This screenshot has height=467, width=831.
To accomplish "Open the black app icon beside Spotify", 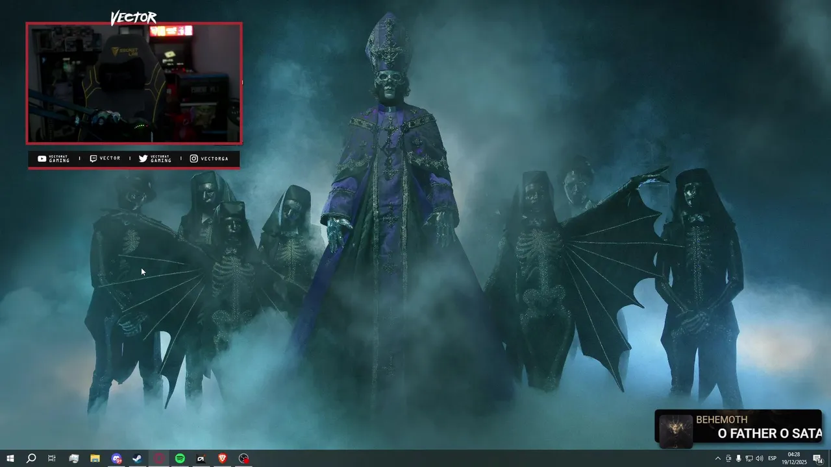I will coord(201,459).
